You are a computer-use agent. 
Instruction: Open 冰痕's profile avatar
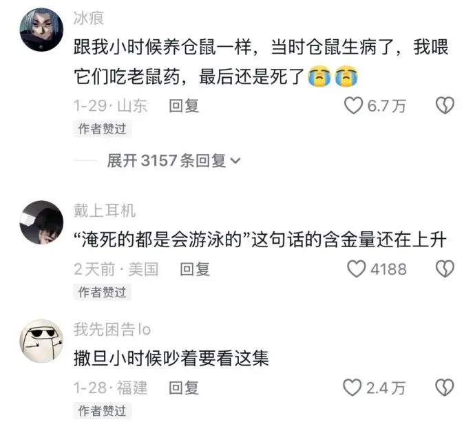(41, 30)
